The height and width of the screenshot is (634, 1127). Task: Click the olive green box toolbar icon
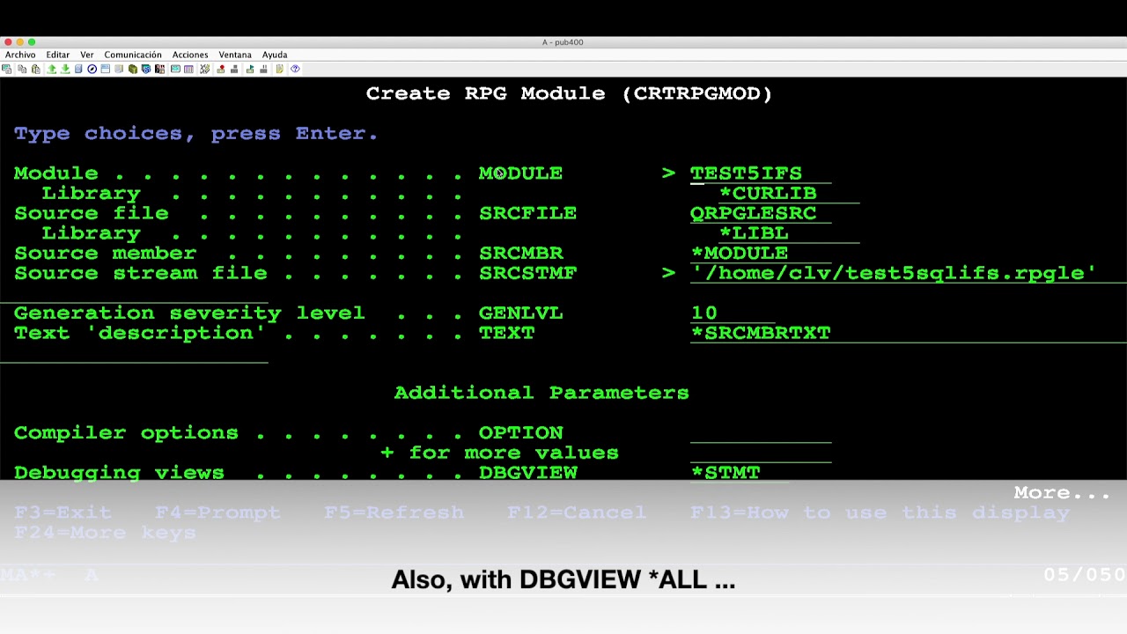tap(133, 69)
